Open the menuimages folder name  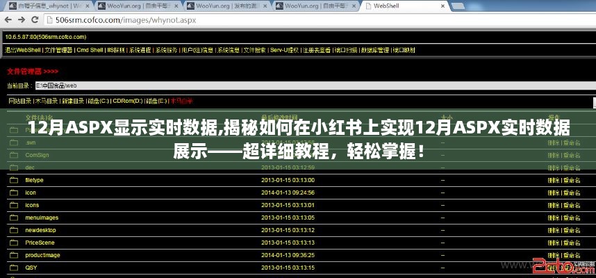[x=42, y=218]
